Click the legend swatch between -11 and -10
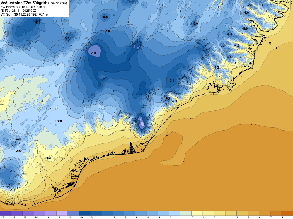This screenshot has width=293, height=219. coord(73,213)
